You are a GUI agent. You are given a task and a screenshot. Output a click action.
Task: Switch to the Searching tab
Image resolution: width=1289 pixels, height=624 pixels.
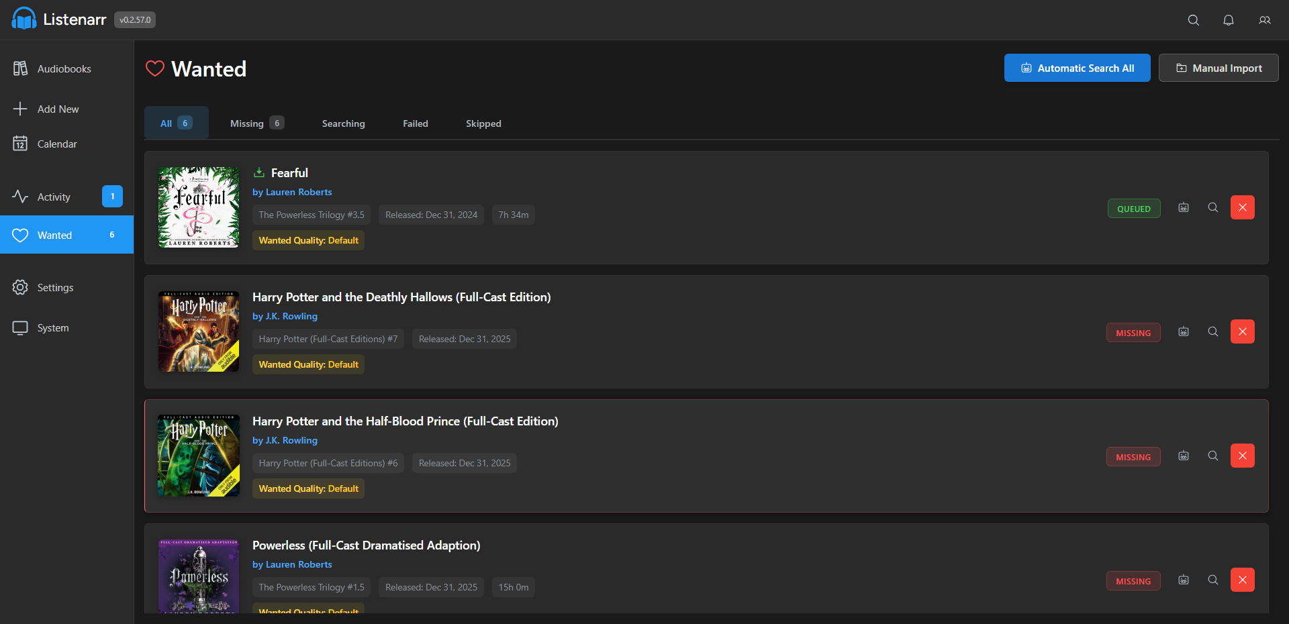point(344,123)
